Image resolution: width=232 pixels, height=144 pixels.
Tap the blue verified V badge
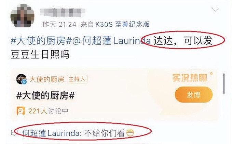tap(24, 82)
